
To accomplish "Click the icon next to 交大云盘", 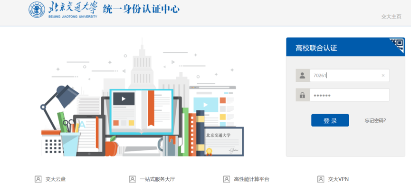I will [x=38, y=179].
